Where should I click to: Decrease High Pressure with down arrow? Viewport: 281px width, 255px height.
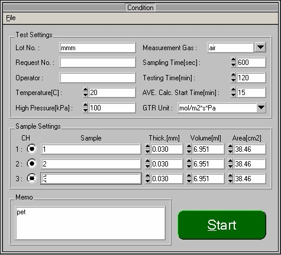(x=85, y=110)
